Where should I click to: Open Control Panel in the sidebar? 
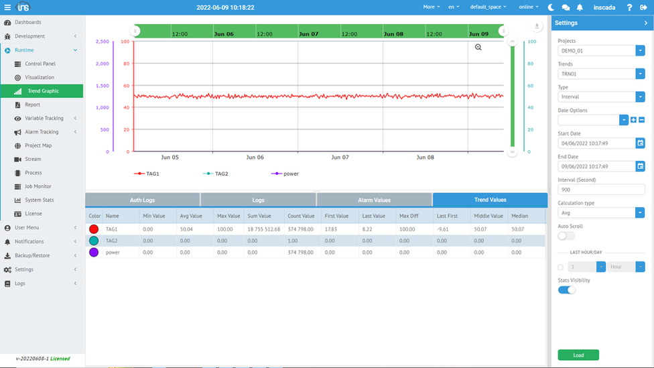[40, 64]
